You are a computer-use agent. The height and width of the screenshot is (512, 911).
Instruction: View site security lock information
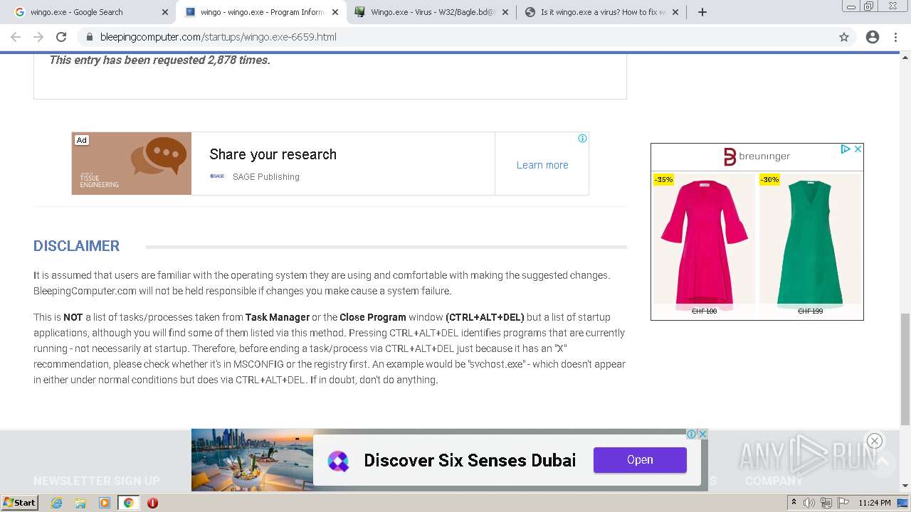(x=89, y=37)
